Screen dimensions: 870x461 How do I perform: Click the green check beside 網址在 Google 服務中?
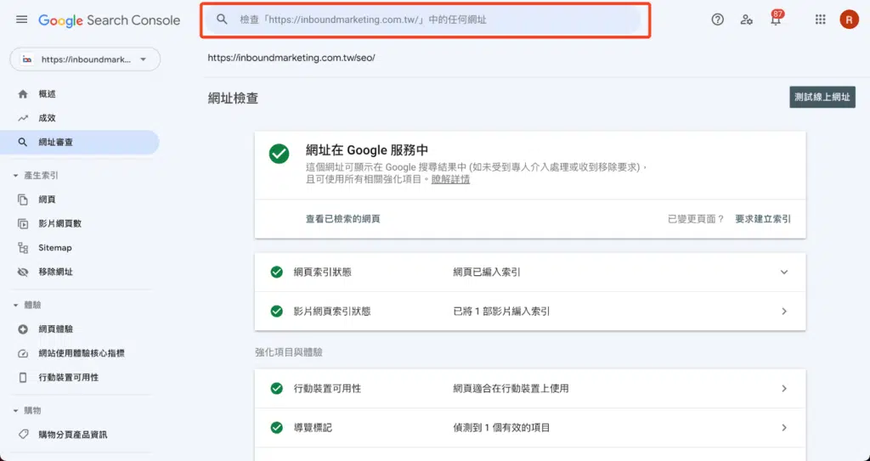(x=279, y=154)
